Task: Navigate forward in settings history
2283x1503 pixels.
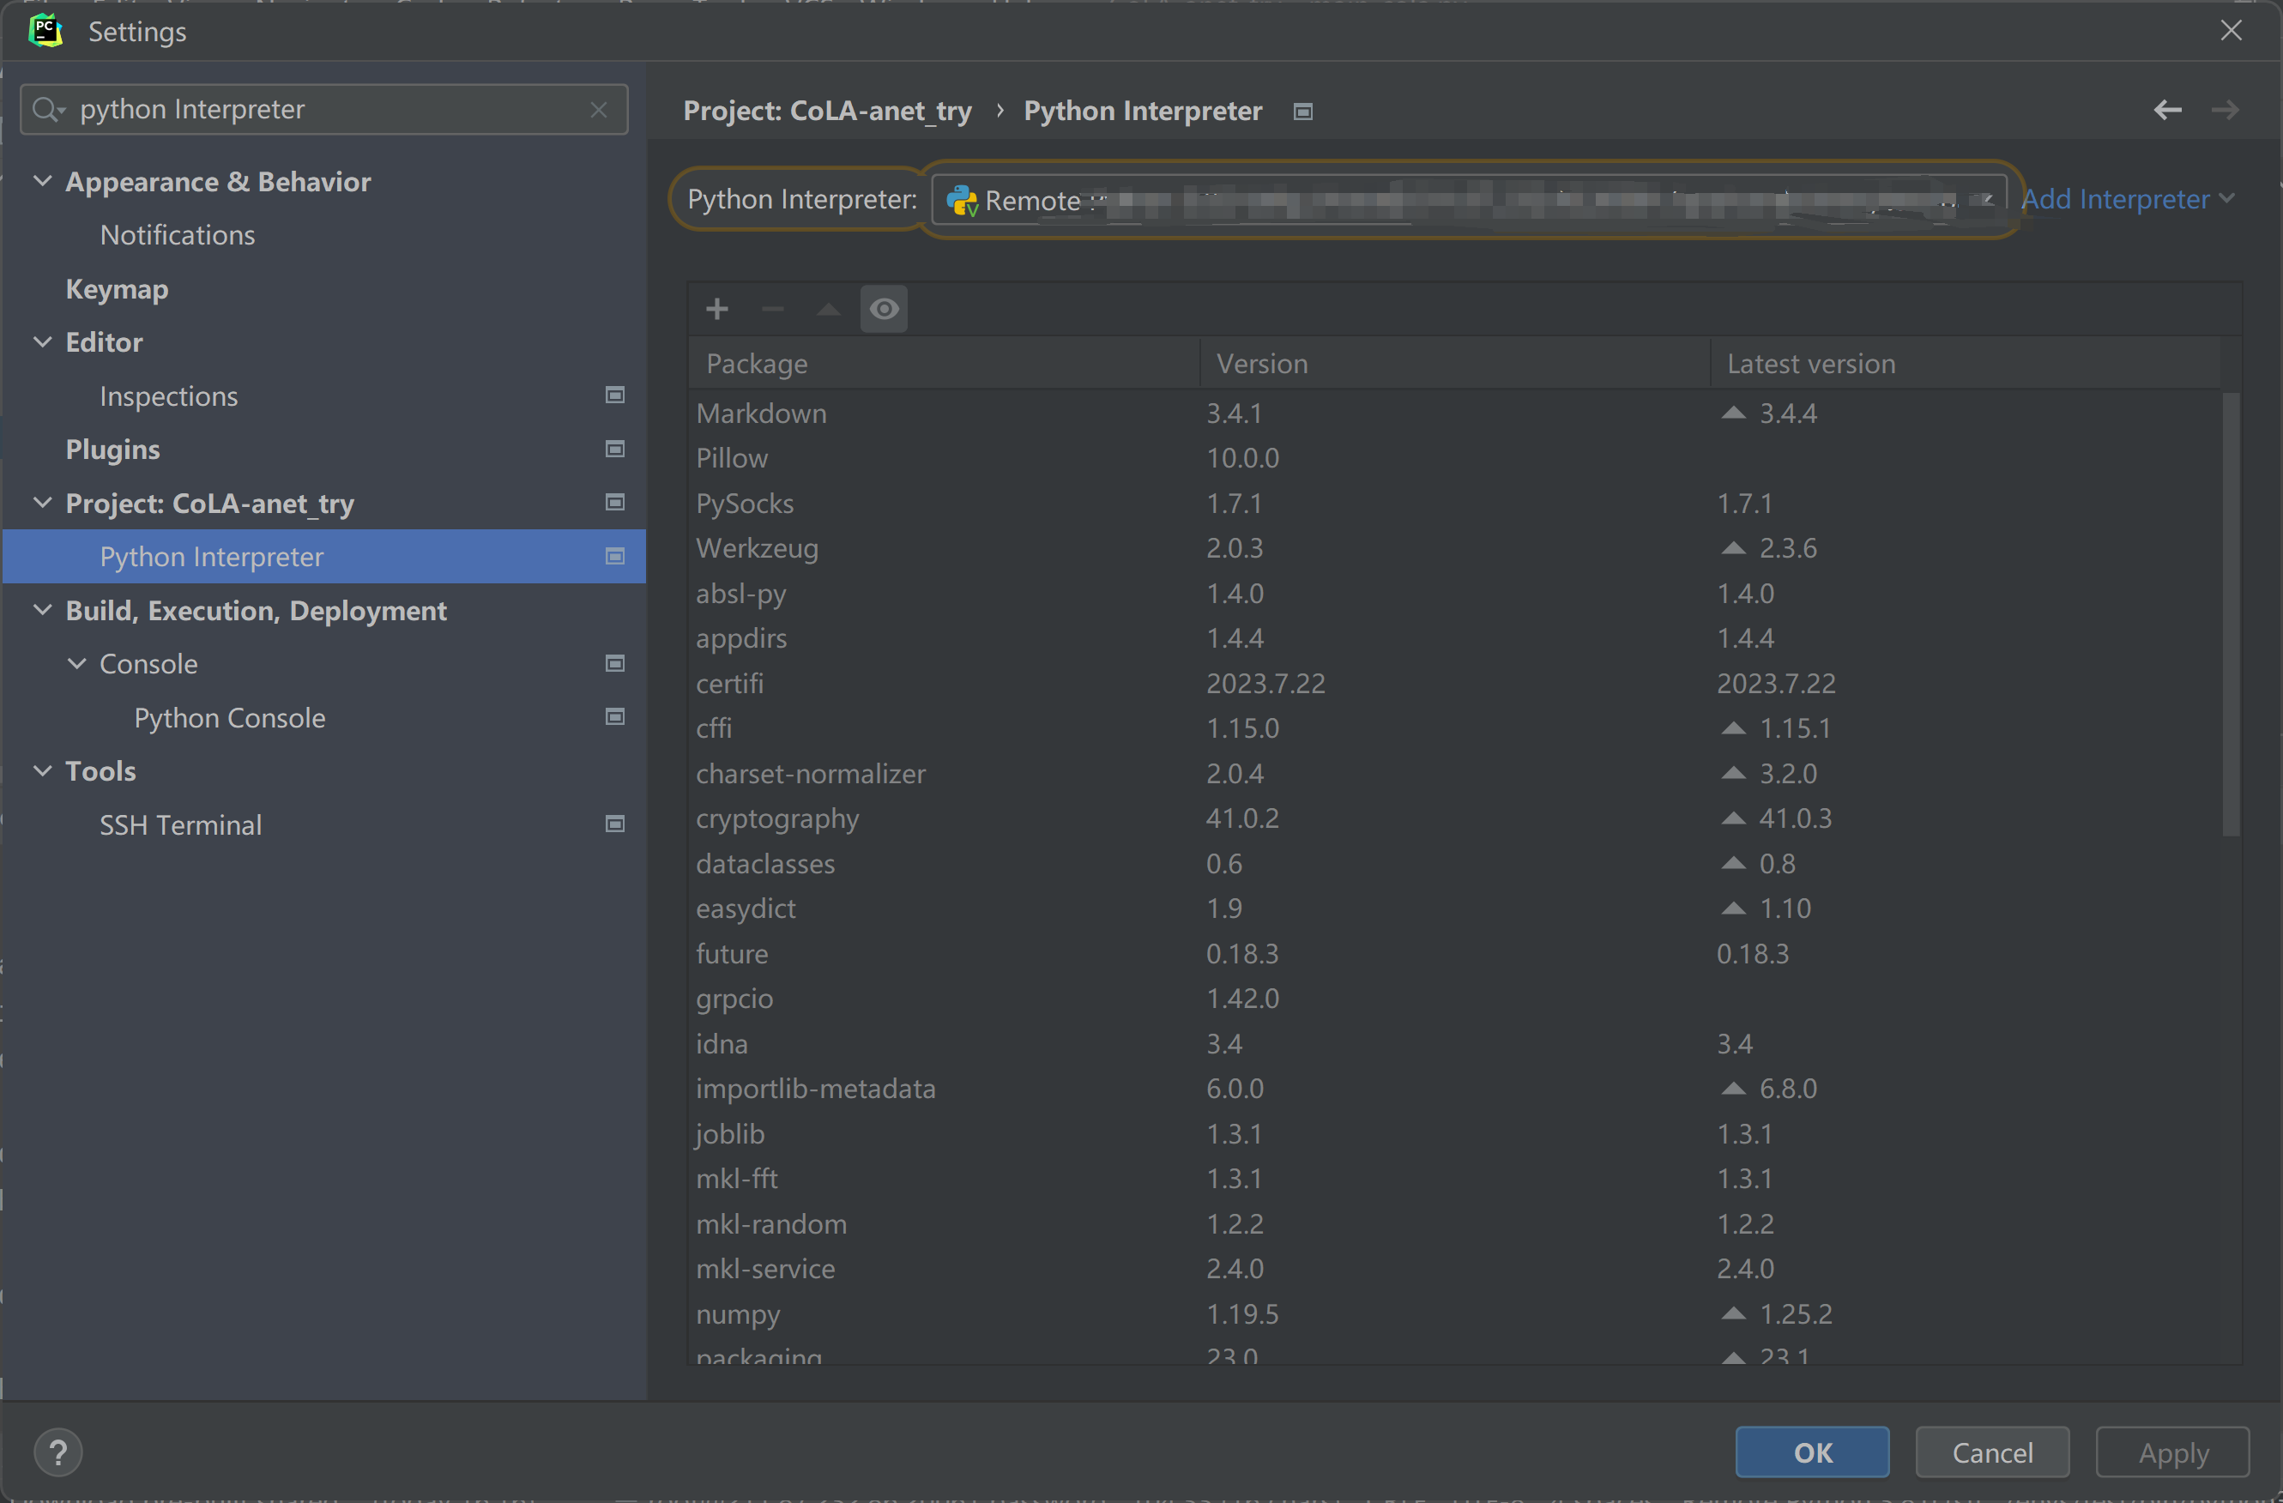Action: pos(2227,109)
